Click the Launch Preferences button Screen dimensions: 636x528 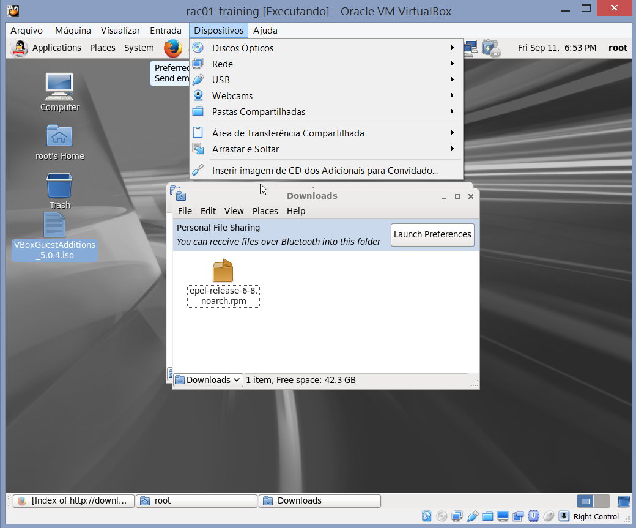click(432, 234)
